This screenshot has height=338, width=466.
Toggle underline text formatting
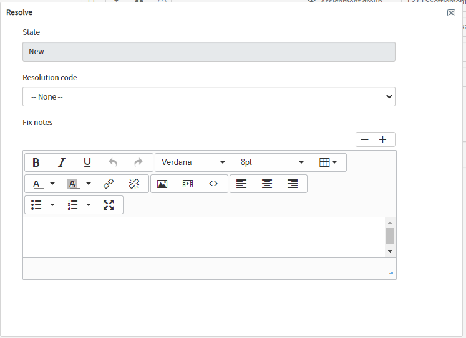87,162
